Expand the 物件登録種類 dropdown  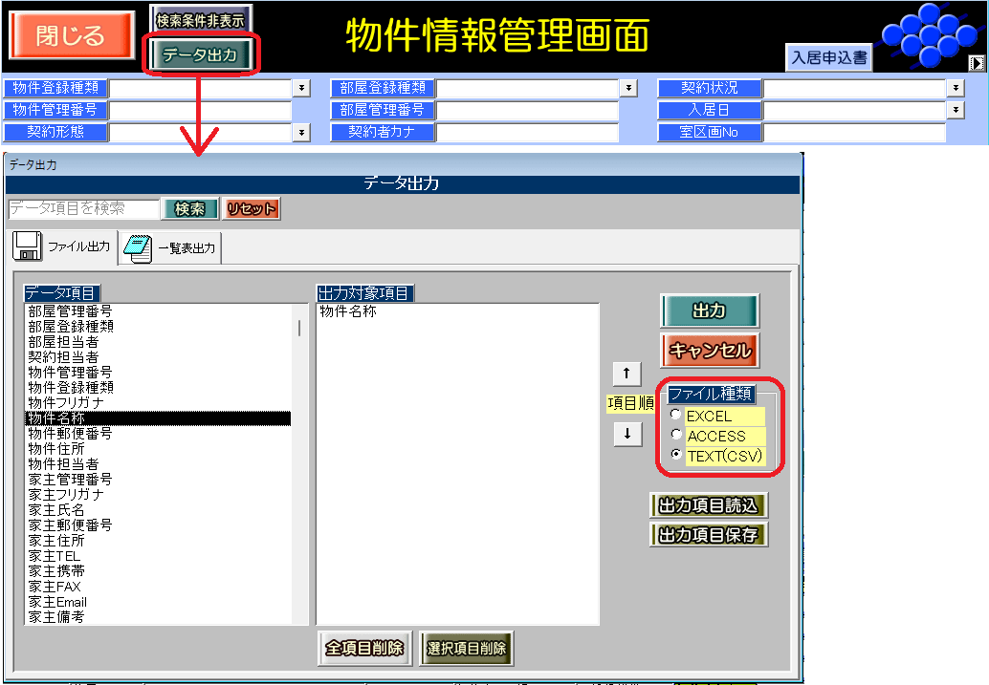[302, 88]
